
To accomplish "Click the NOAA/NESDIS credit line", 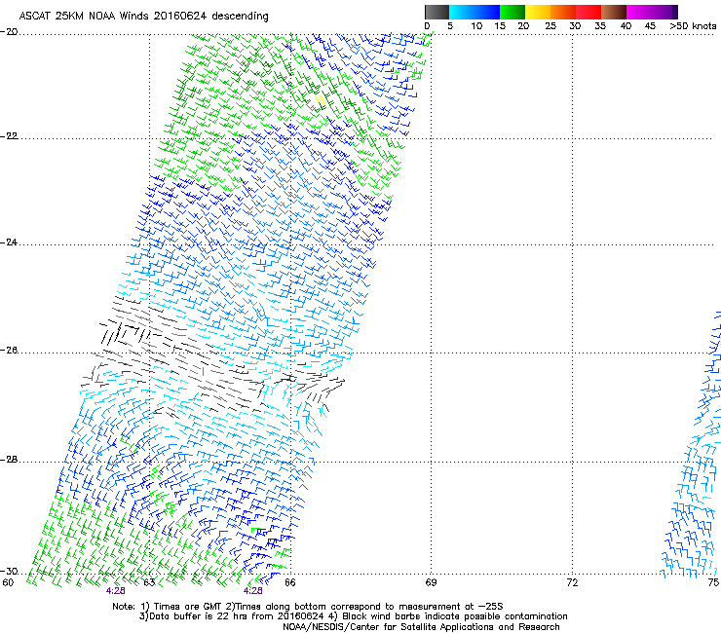I will pyautogui.click(x=421, y=627).
